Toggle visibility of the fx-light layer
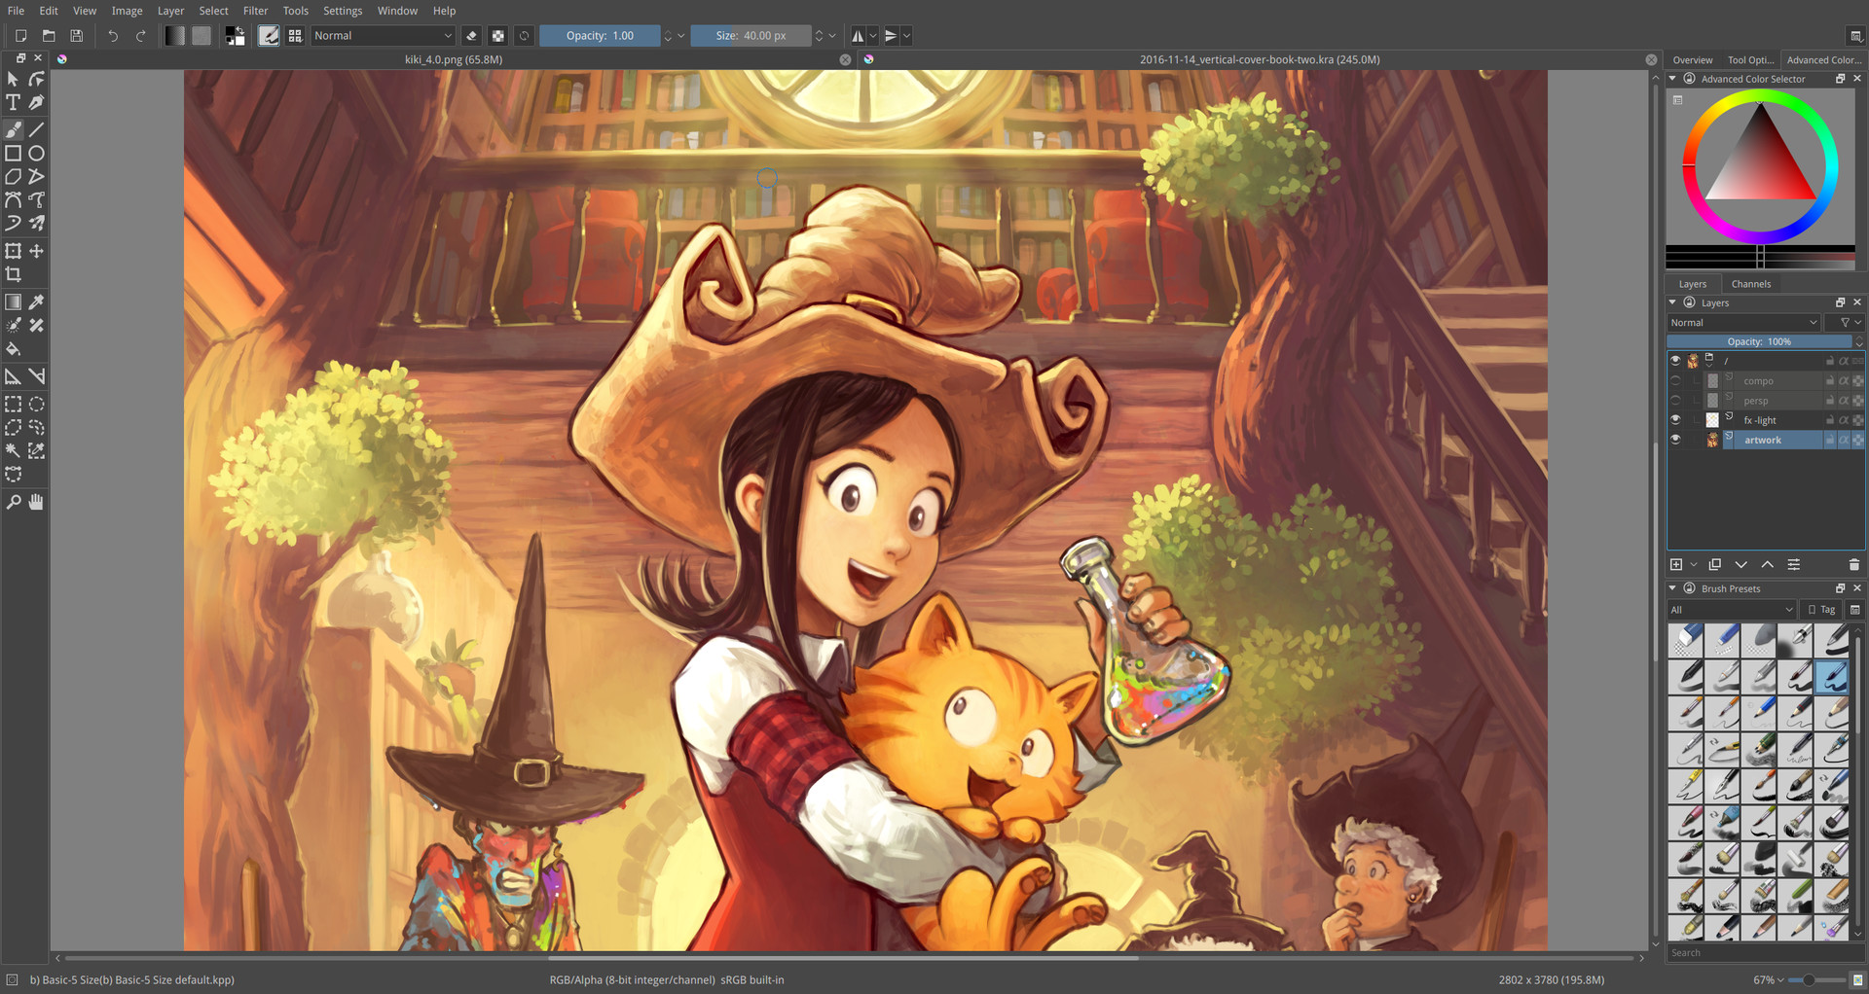 pos(1675,420)
